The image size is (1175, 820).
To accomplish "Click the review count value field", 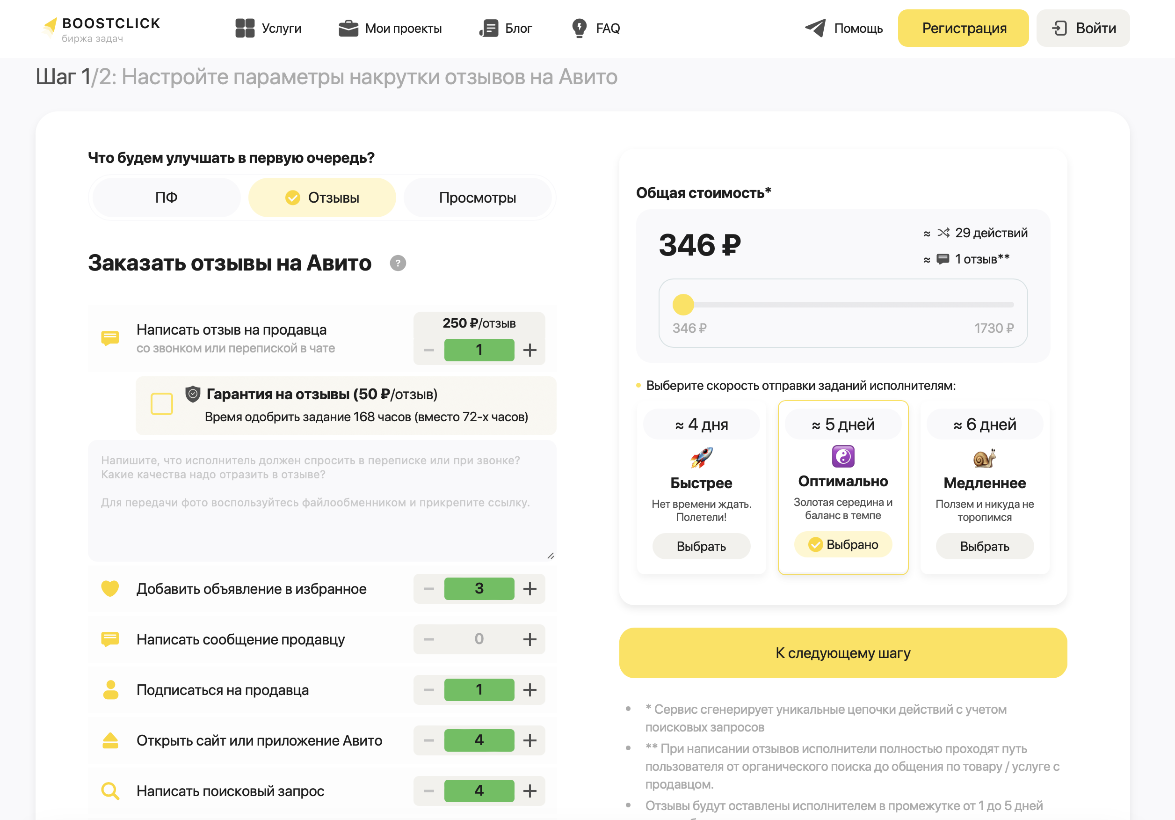I will coord(479,351).
